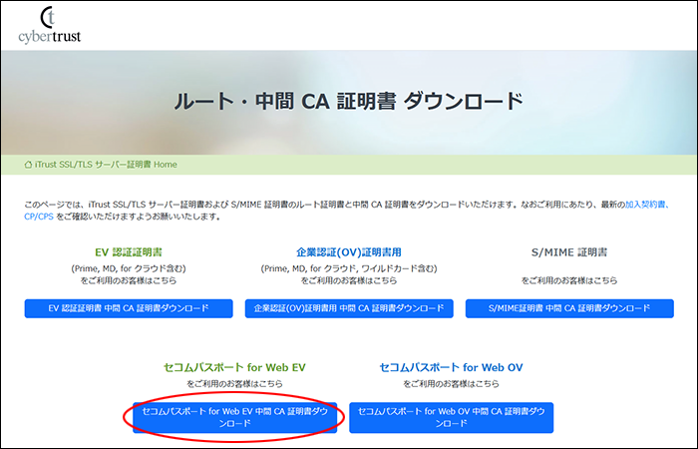Click the ルート・中間 CA 証明書 ダウンロード banner title

pyautogui.click(x=349, y=102)
